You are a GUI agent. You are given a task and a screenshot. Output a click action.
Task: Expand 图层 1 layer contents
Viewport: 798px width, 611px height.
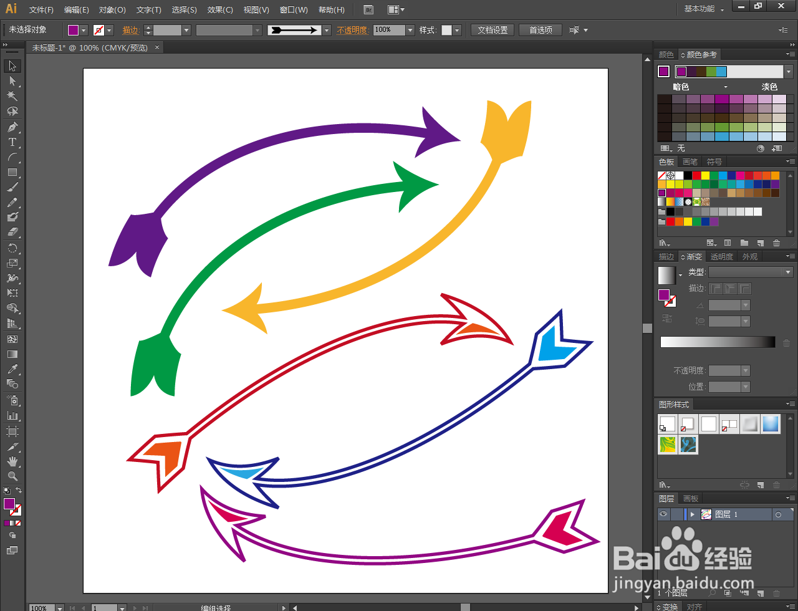pyautogui.click(x=692, y=514)
